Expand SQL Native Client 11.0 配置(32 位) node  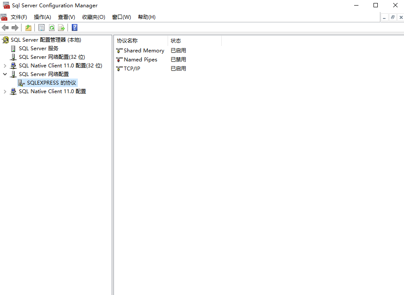4,65
